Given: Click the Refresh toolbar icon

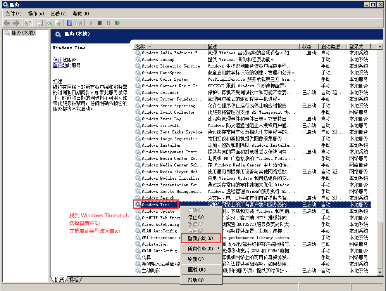Looking at the screenshot, I should [49, 23].
